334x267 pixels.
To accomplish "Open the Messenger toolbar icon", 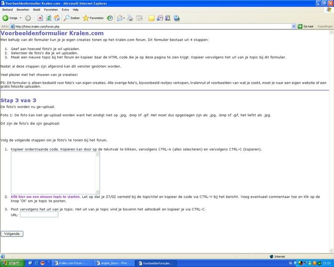I will 177,18.
